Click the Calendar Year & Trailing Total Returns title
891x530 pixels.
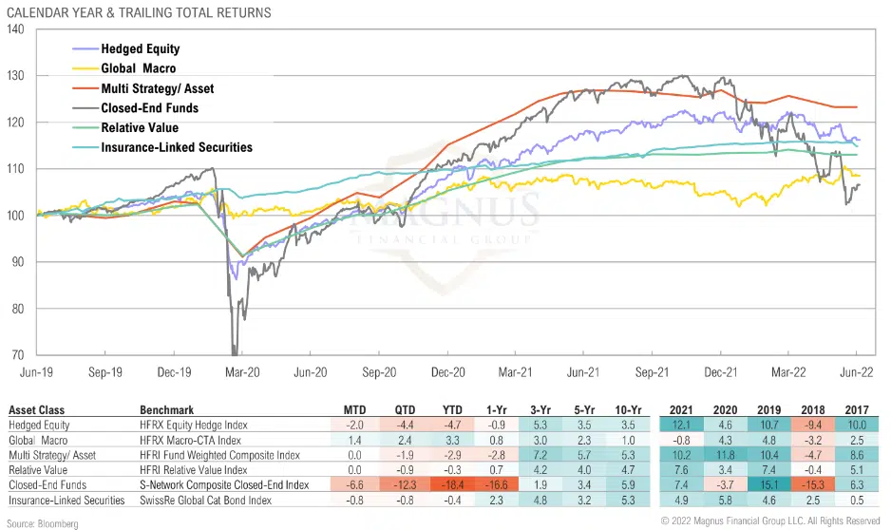pyautogui.click(x=136, y=12)
